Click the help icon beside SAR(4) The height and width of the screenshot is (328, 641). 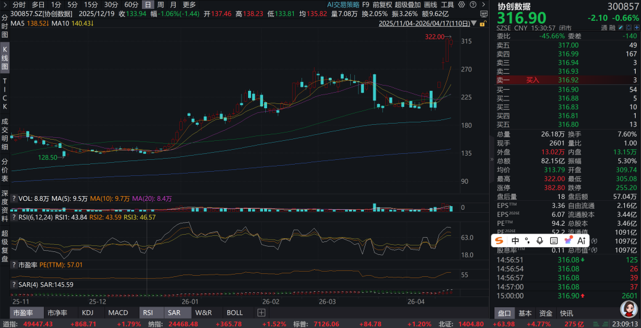(x=14, y=285)
